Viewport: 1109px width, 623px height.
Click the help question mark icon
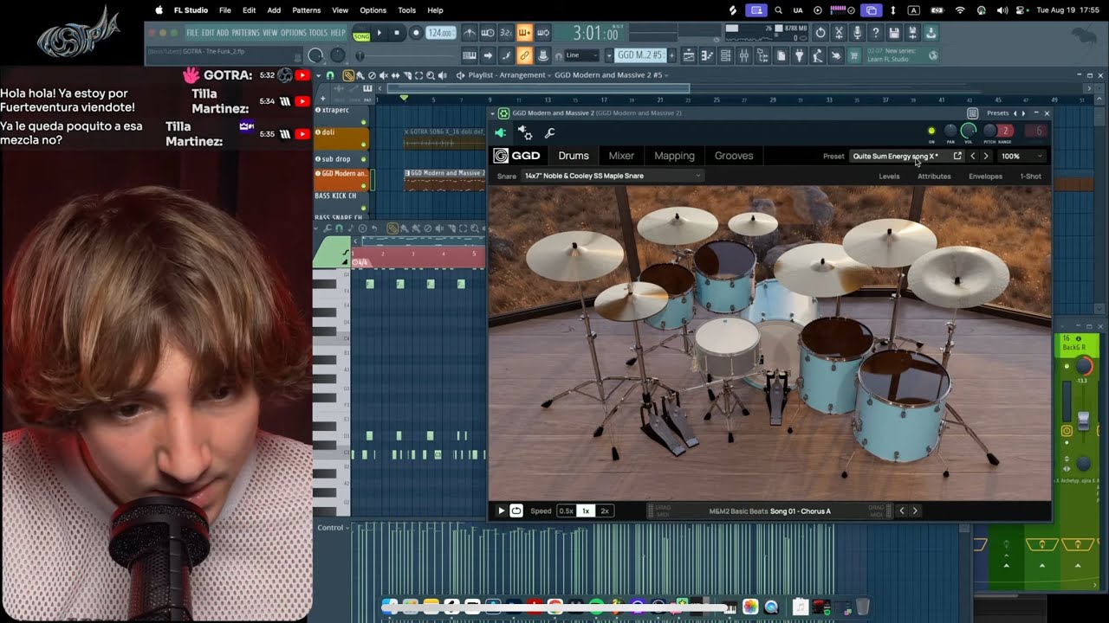point(876,33)
